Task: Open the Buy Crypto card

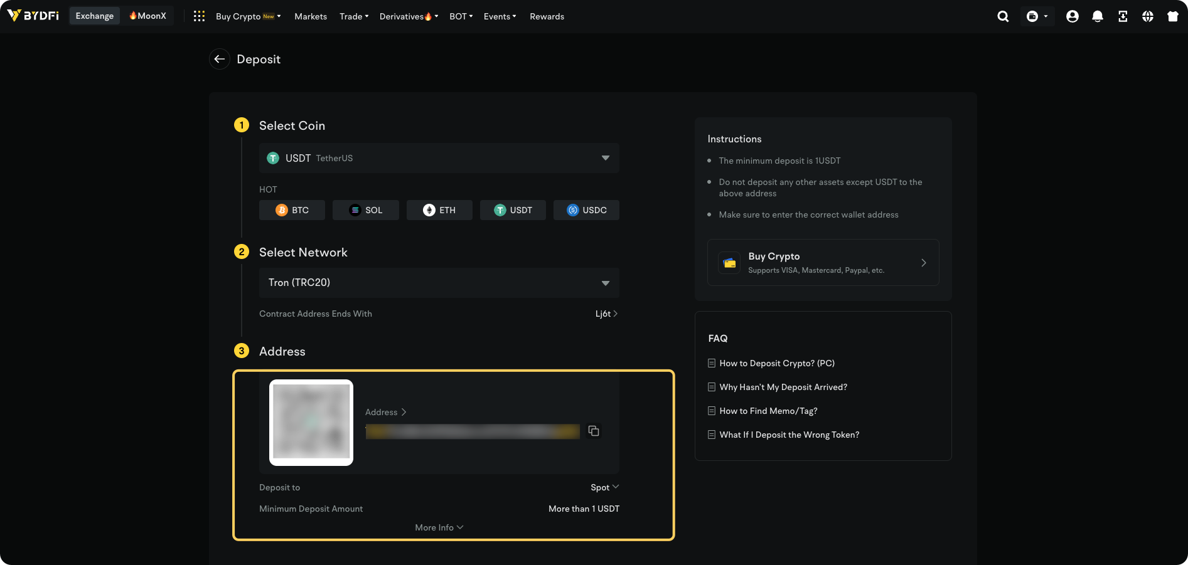Action: [x=823, y=263]
